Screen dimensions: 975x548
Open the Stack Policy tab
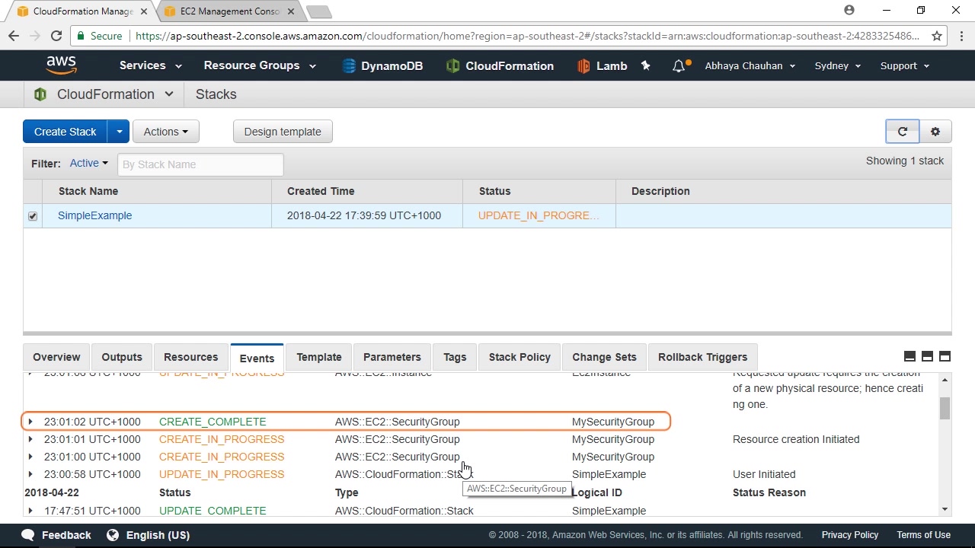[x=519, y=357]
